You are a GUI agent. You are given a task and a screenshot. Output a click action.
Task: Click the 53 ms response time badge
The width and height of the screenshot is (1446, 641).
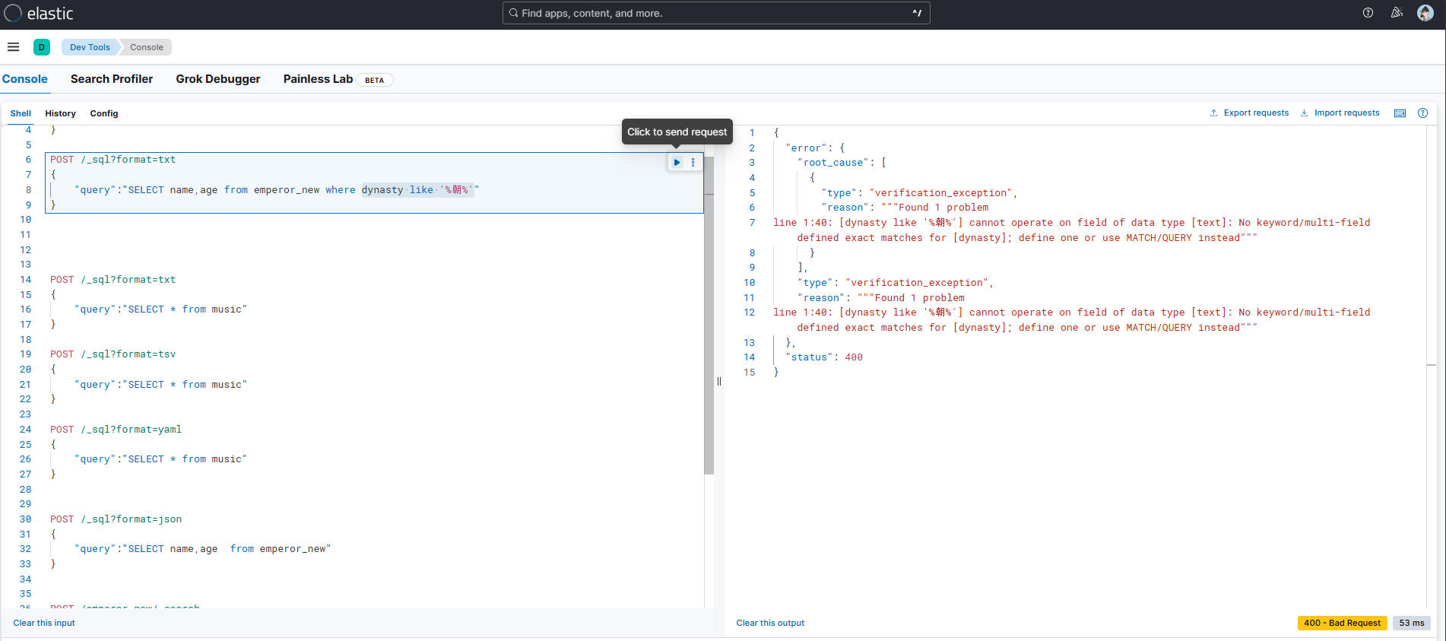pos(1412,623)
